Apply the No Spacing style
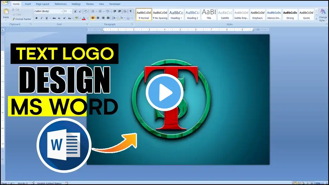The height and width of the screenshot is (185, 329). pyautogui.click(x=160, y=14)
